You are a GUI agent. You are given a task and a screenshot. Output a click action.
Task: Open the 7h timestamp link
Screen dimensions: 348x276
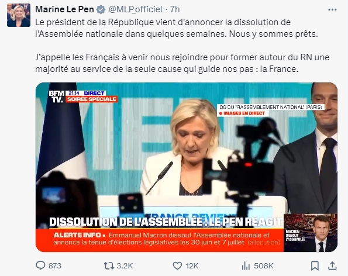pos(175,9)
